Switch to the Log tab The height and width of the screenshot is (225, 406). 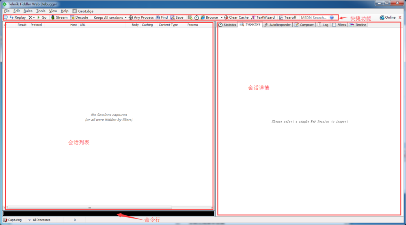click(323, 25)
